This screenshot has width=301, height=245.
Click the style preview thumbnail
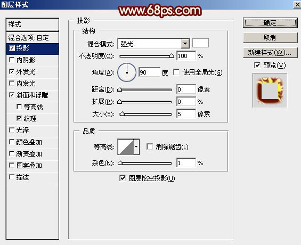pyautogui.click(x=270, y=91)
